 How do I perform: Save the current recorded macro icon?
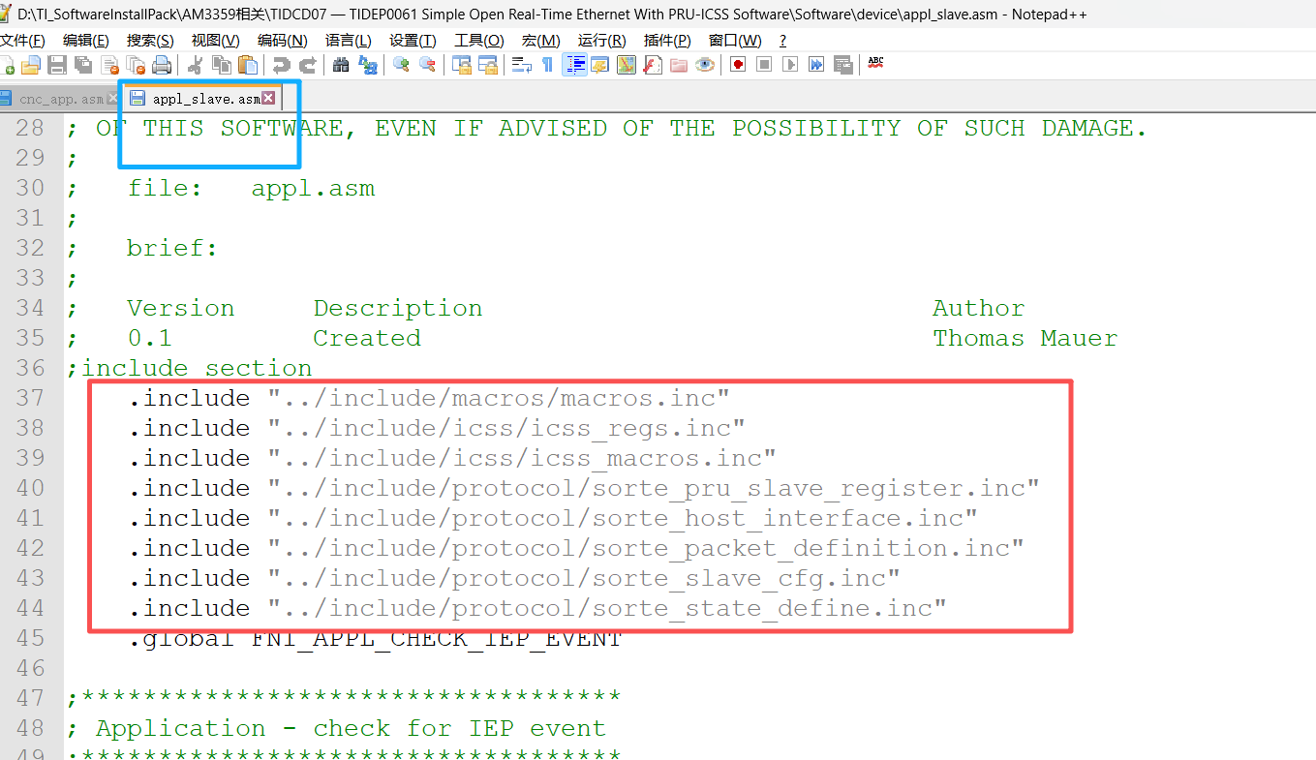click(x=842, y=65)
